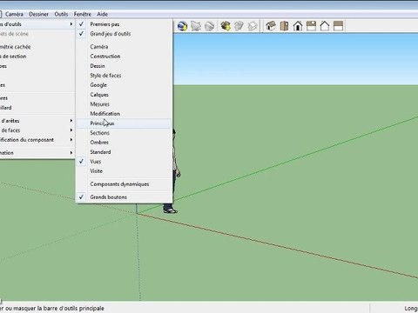Uncheck the Premiers pas toolbar
418x313 pixels.
point(124,24)
